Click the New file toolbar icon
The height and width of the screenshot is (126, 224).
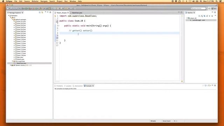pos(8,8)
